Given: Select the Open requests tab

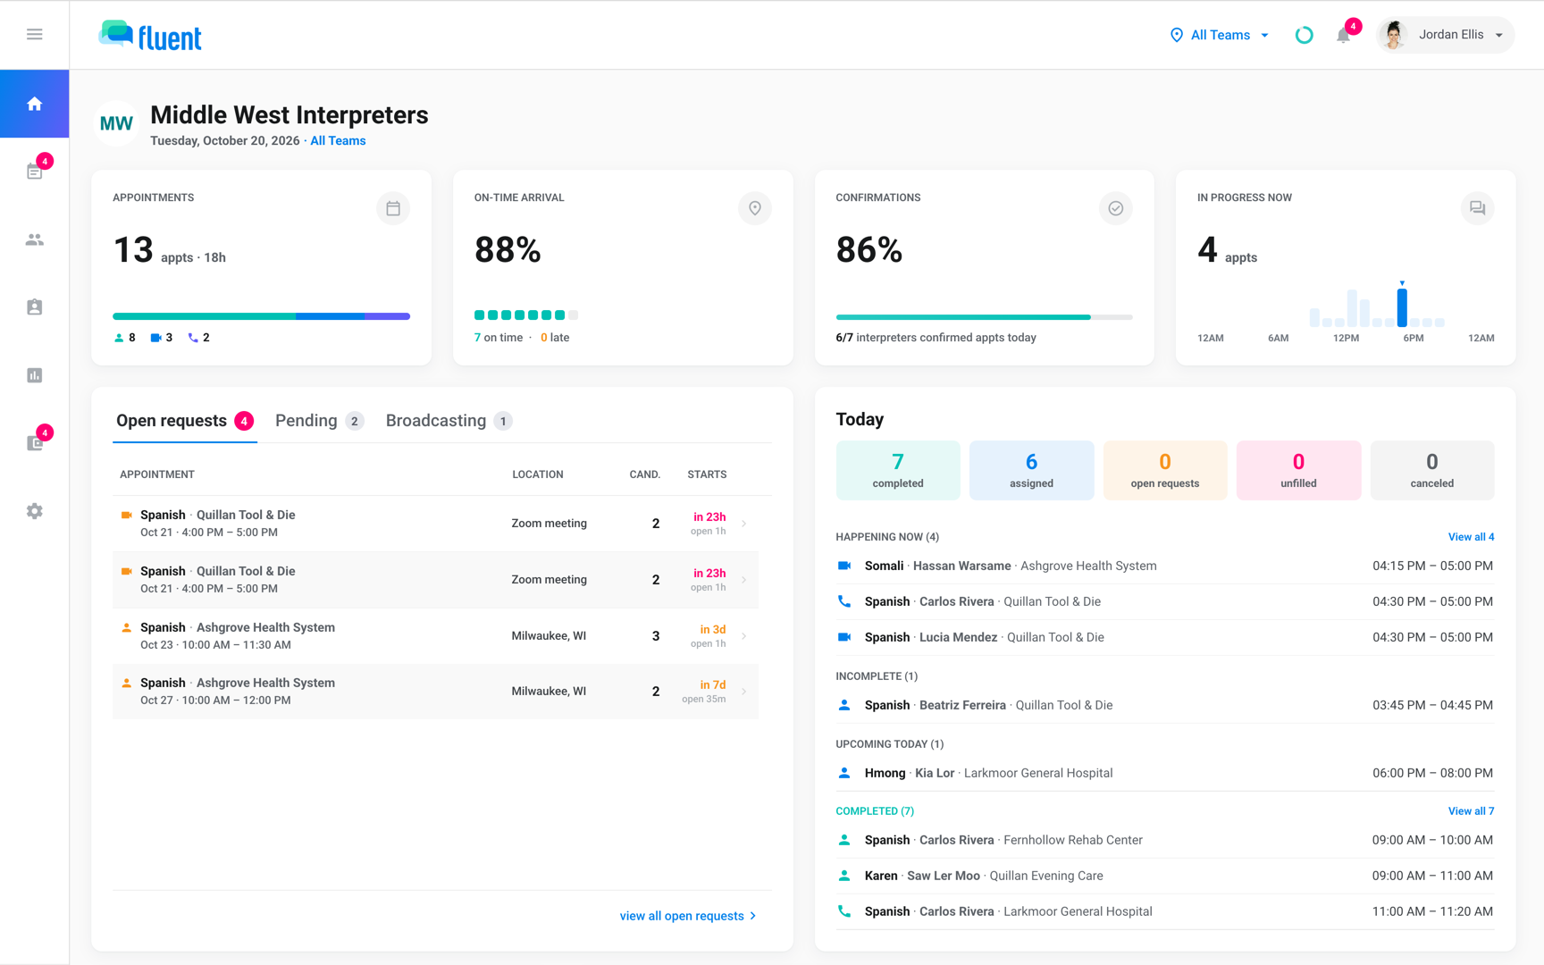Looking at the screenshot, I should coord(185,421).
